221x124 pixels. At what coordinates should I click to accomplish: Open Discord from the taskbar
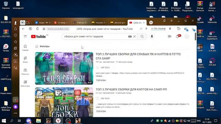[x=29, y=121]
